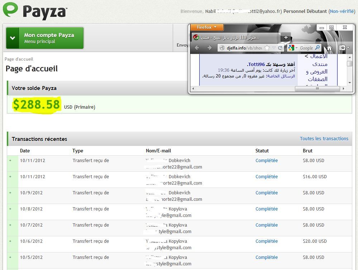This screenshot has height=270, width=358.
Task: Click the $288.58 balance amount
Action: tap(37, 104)
